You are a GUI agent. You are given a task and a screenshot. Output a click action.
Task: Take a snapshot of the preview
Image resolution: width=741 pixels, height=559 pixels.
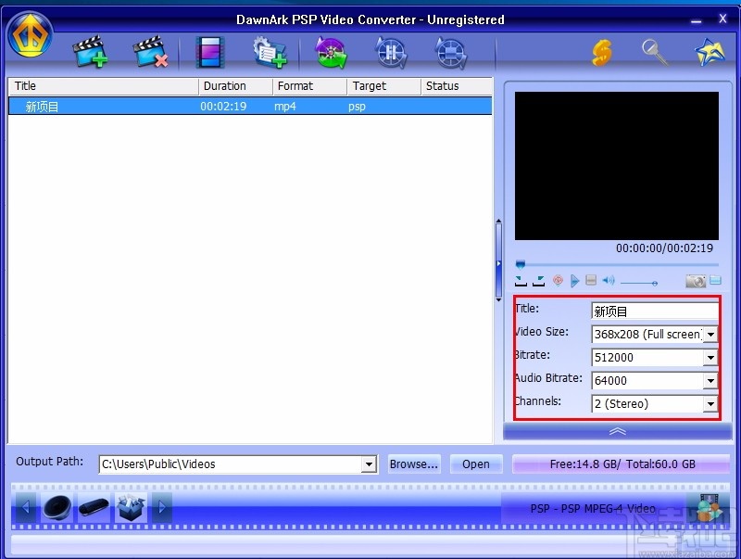[x=695, y=281]
